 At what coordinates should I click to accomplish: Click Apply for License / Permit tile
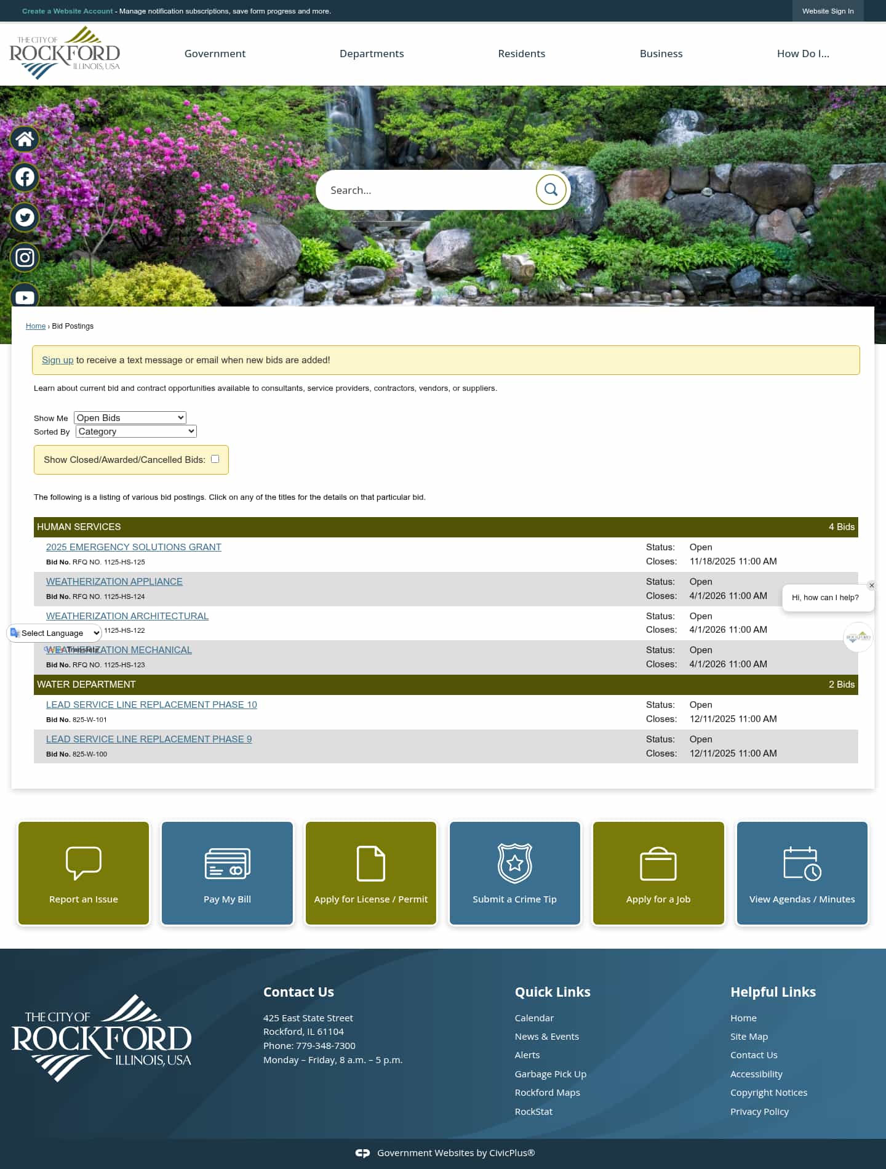[371, 873]
